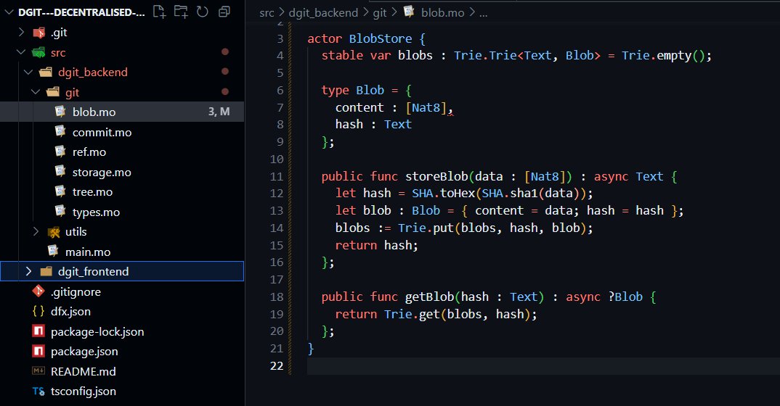Click the src folder icon
Image resolution: width=780 pixels, height=406 pixels.
pos(38,53)
